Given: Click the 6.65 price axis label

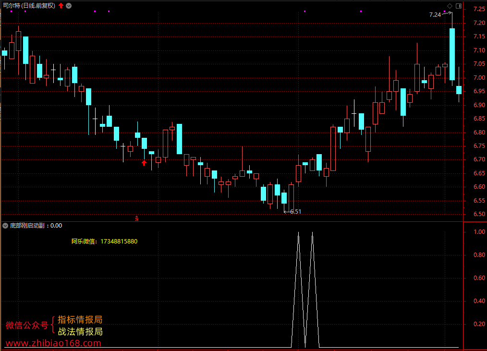Looking at the screenshot, I should tap(479, 173).
